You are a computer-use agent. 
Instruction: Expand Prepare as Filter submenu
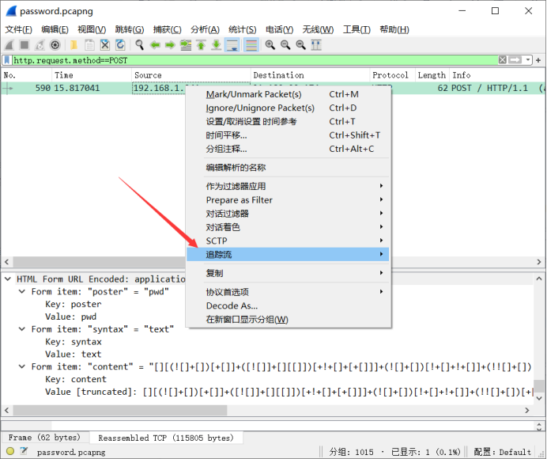pos(289,199)
